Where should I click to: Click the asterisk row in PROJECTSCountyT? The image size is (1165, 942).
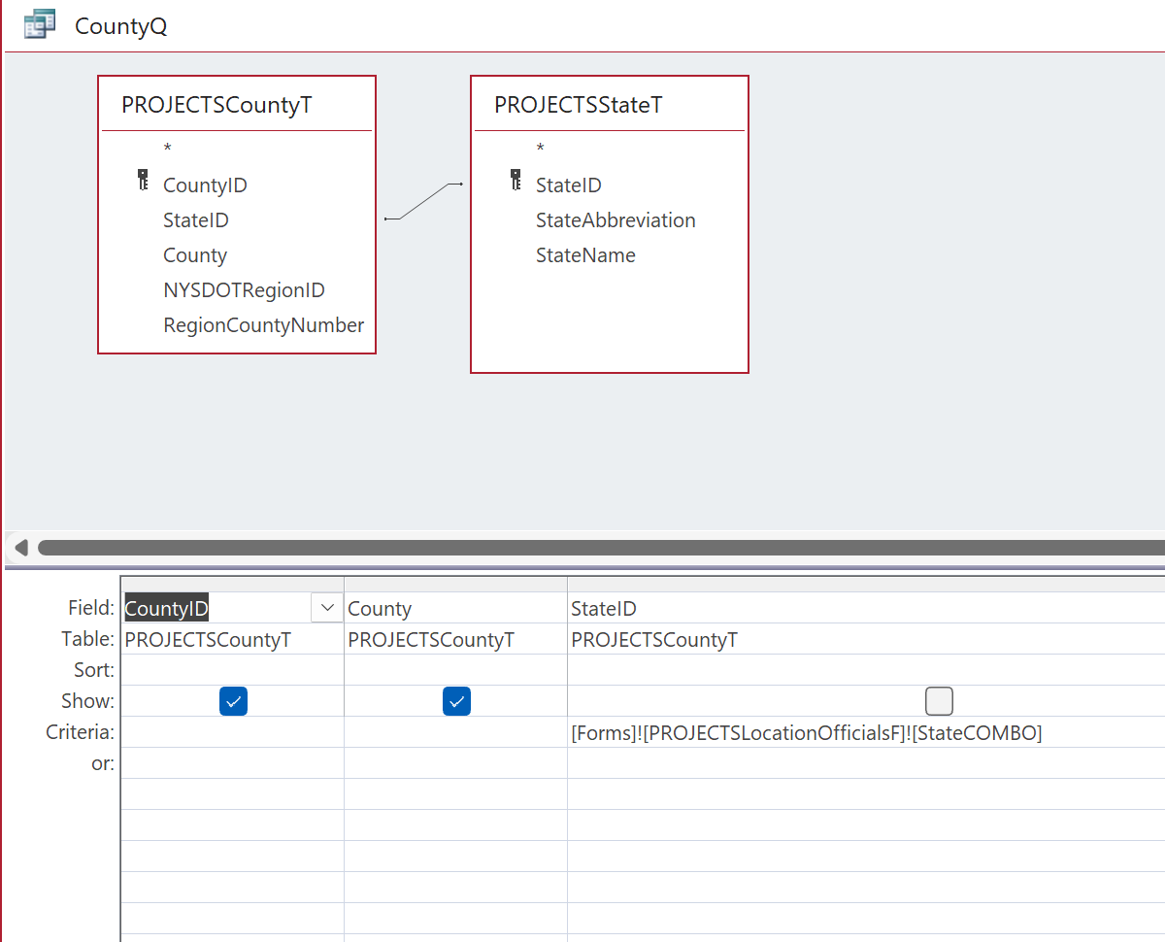165,148
